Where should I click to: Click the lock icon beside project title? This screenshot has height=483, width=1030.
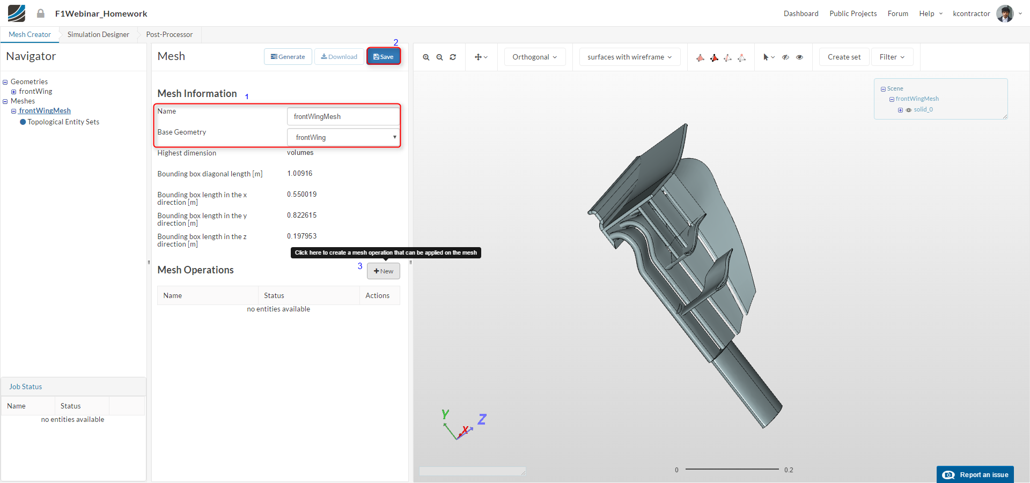tap(41, 13)
